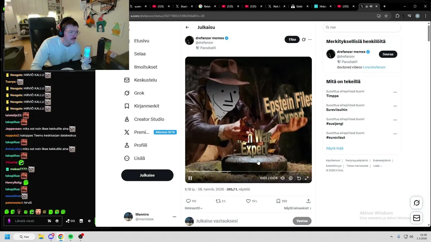Click the purple microphone chat icon
Image resolution: width=431 pixels, height=242 pixels.
pyautogui.click(x=9, y=221)
